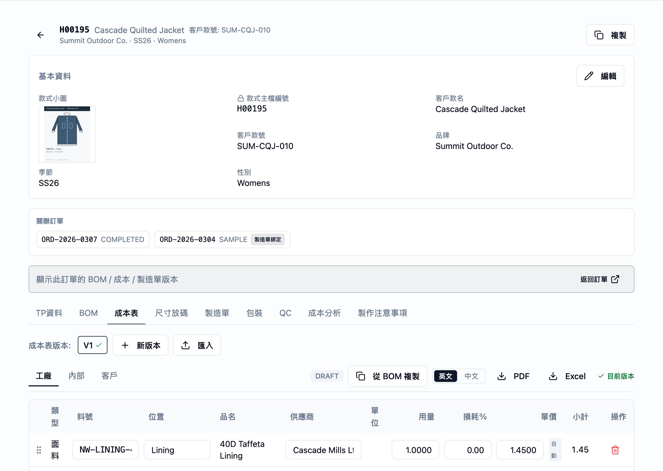Click 新版本 button with plus icon
Viewport: 663px width, 471px height.
[140, 345]
